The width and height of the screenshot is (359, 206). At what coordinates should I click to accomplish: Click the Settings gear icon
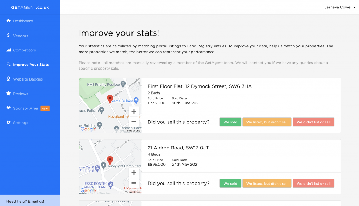point(8,123)
